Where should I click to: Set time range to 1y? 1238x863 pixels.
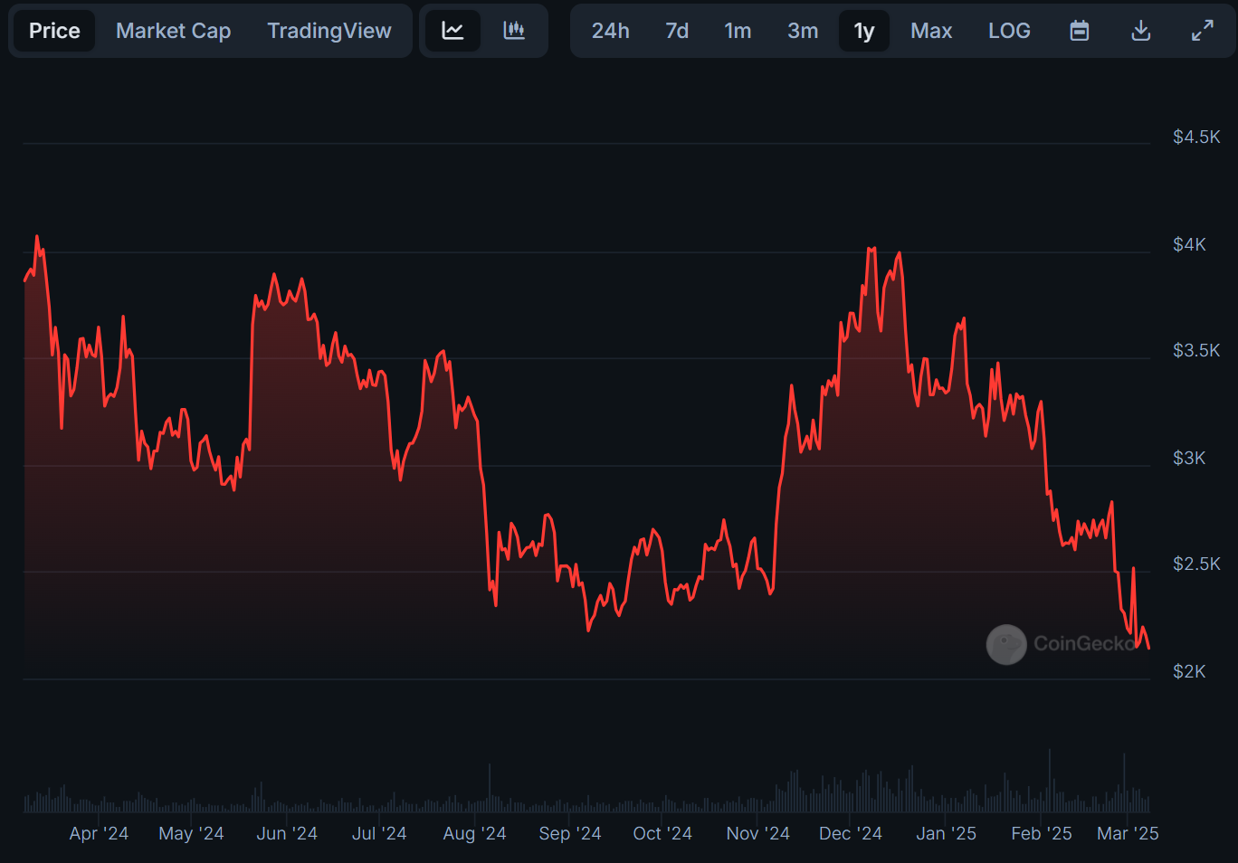click(x=864, y=31)
